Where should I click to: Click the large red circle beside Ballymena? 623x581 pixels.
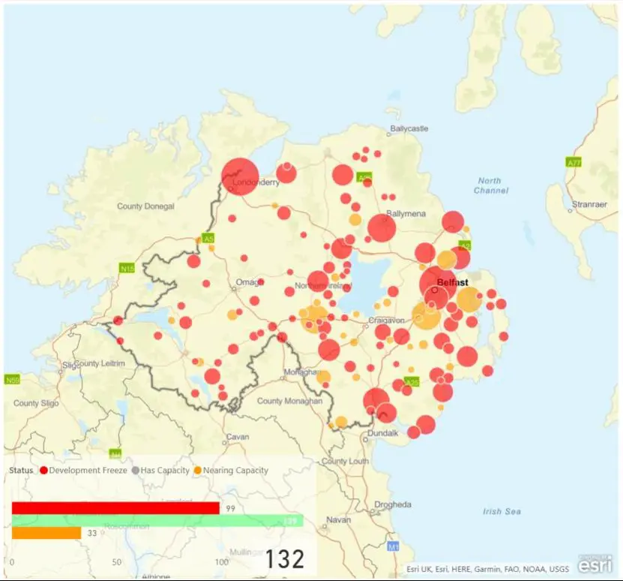[382, 227]
